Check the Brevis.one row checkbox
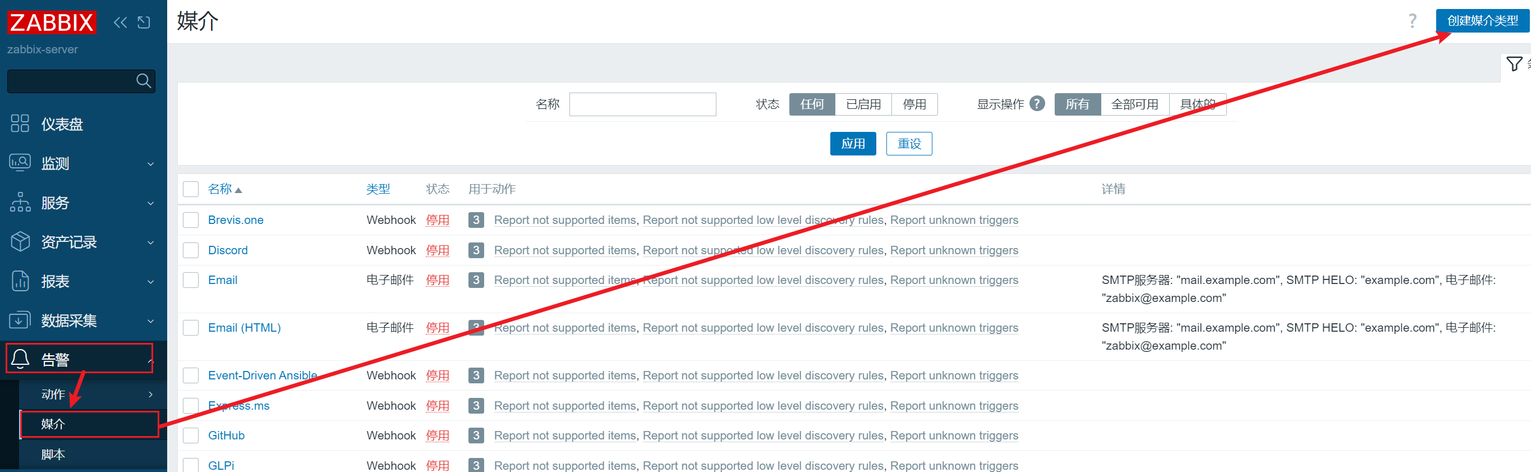The width and height of the screenshot is (1531, 472). 191,220
